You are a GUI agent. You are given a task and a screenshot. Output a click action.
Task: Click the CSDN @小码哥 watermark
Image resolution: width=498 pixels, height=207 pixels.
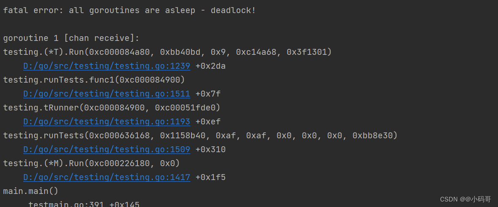tap(465, 199)
